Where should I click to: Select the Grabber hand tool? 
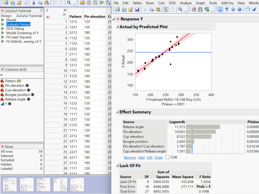248,10
